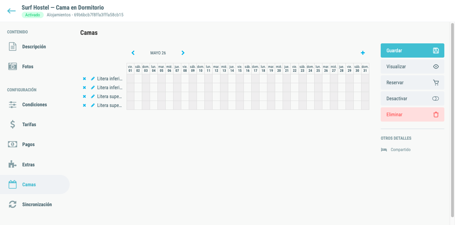Click the Reservar button
455x225 pixels.
click(412, 82)
